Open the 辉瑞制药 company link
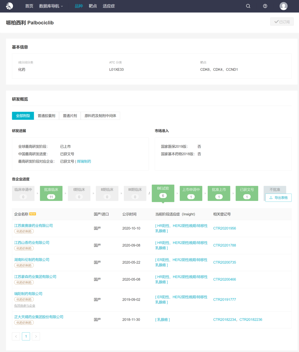The image size is (299, 352). tap(84, 161)
